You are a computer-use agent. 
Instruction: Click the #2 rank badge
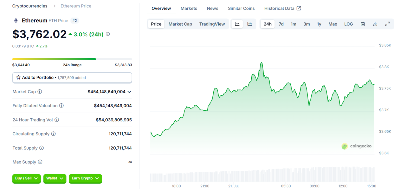pos(74,20)
